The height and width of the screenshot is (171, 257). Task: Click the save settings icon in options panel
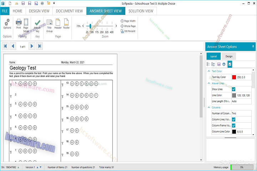tap(219, 64)
